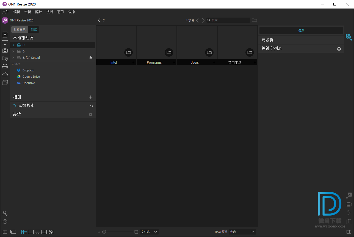The height and width of the screenshot is (237, 354).
Task: Click the Print icon on right edge
Action: 349,204
